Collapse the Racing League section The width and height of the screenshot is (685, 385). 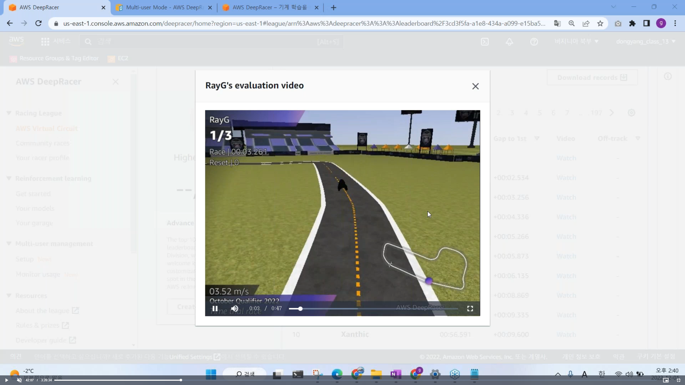pyautogui.click(x=9, y=113)
